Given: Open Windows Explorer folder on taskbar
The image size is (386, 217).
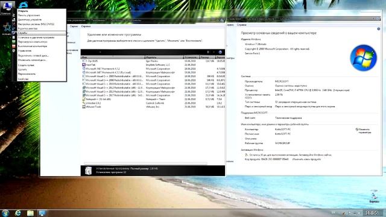Looking at the screenshot, I should [x=30, y=213].
